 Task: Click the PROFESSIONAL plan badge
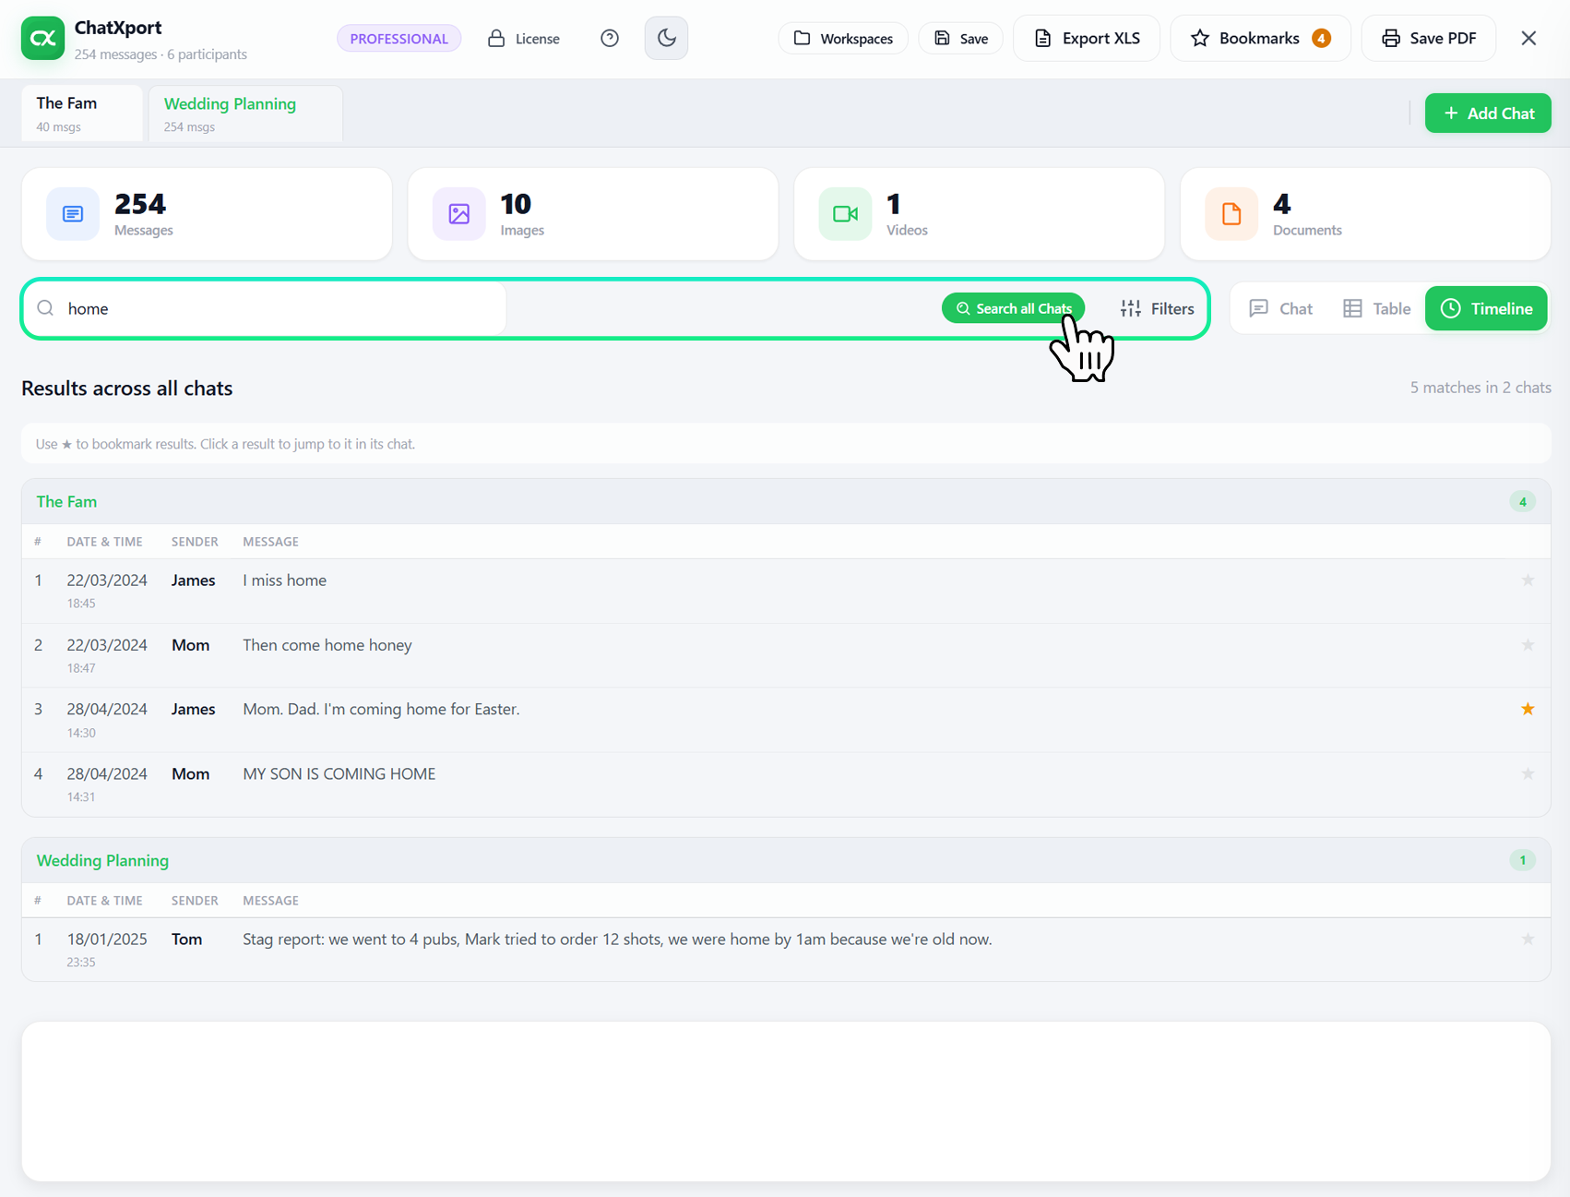398,39
